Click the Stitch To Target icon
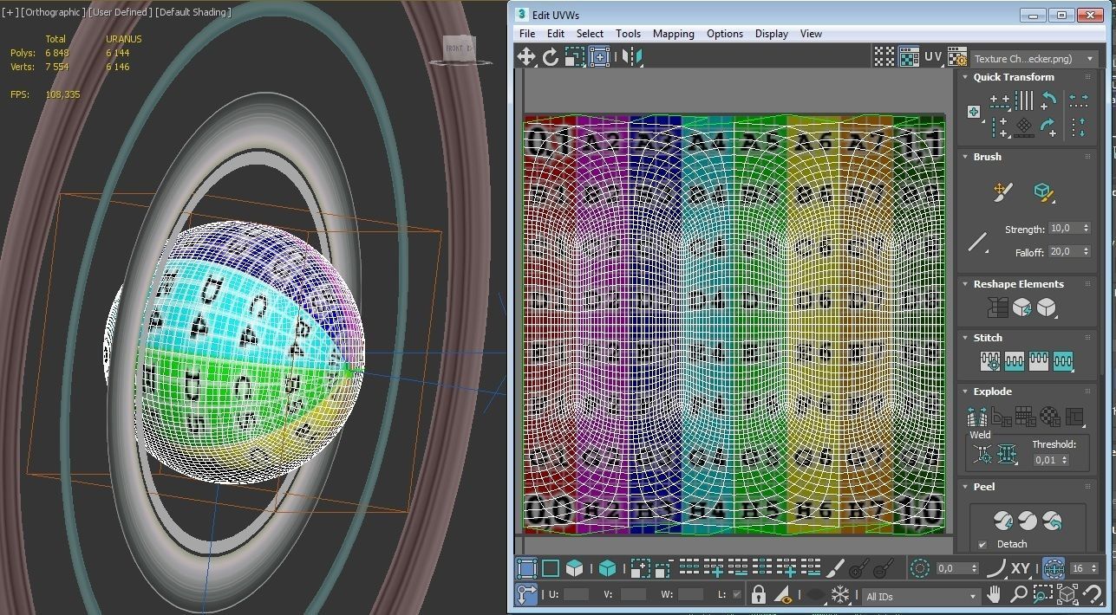Viewport: 1116px width, 615px height. coord(989,361)
